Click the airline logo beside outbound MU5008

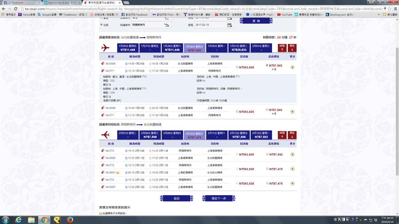tap(103, 63)
